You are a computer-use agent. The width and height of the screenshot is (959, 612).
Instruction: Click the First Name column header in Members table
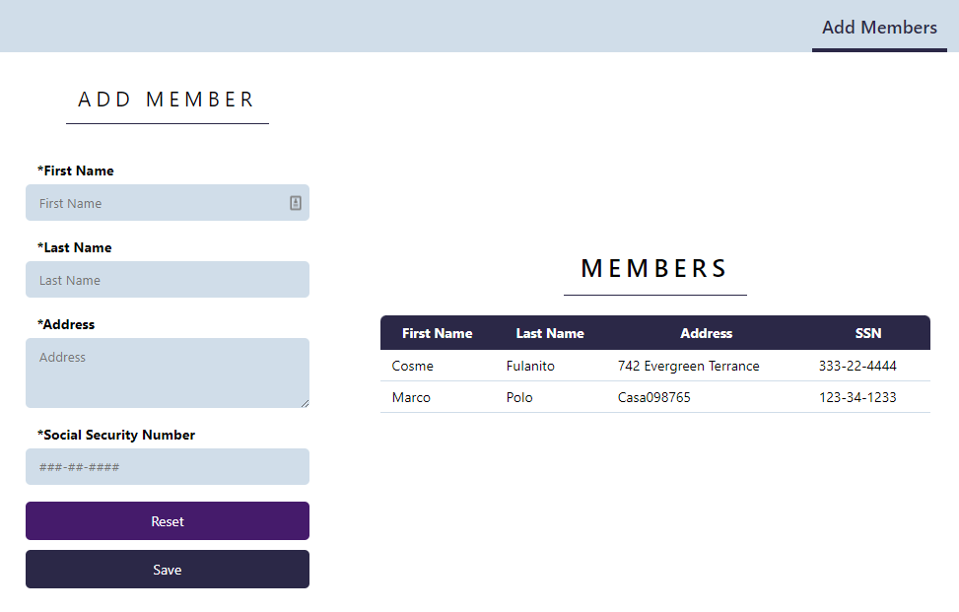437,333
